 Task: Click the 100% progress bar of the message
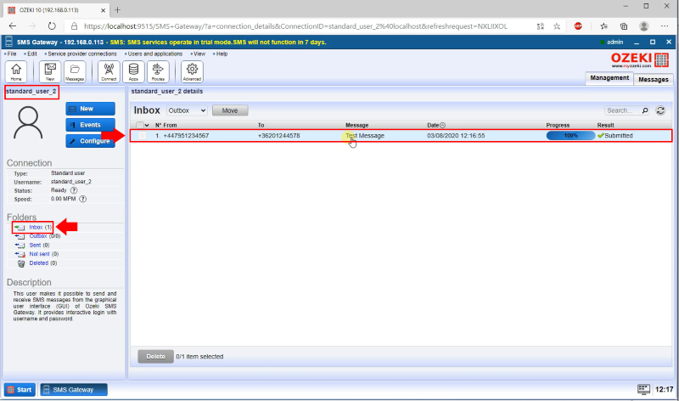[570, 136]
